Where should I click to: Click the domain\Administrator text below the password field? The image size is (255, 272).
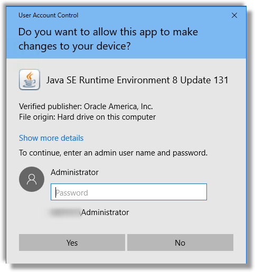click(x=90, y=212)
